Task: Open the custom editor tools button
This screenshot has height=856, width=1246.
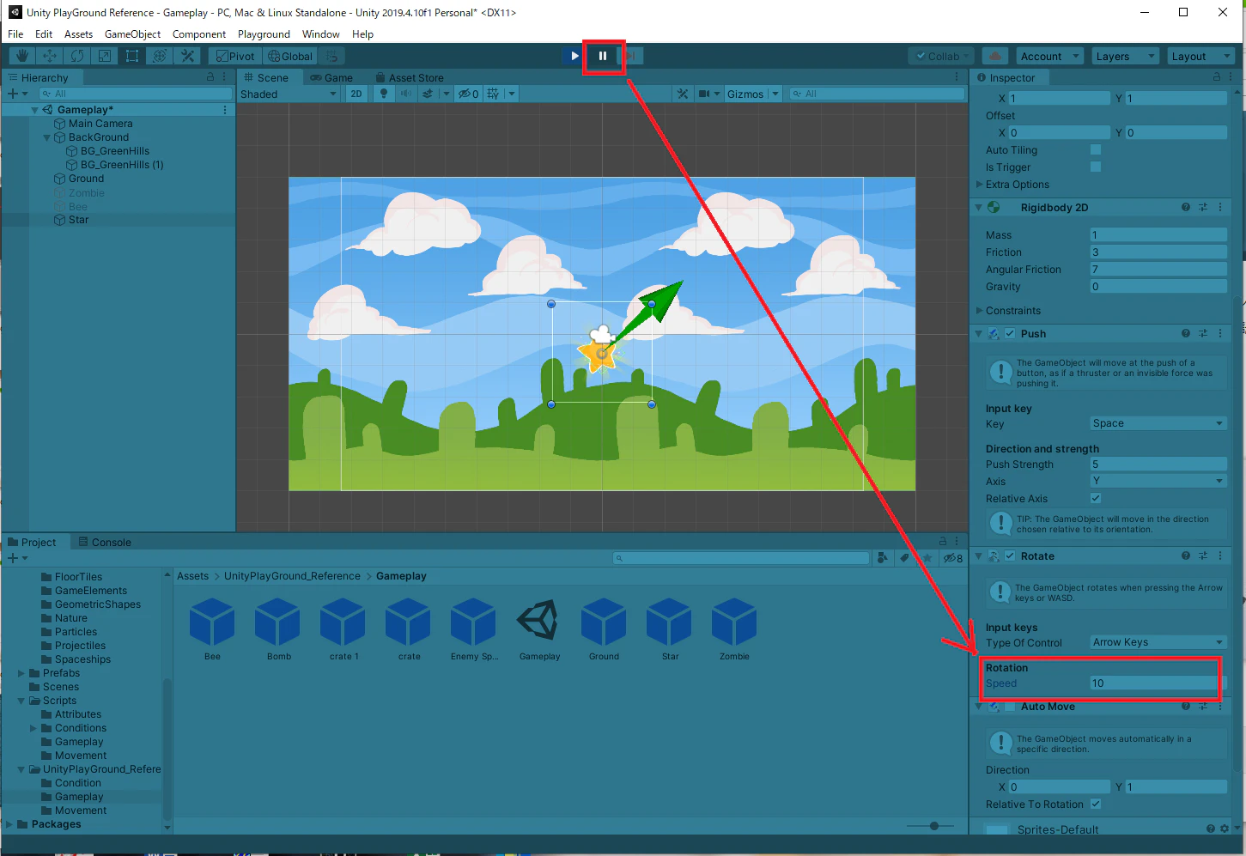Action: point(187,56)
